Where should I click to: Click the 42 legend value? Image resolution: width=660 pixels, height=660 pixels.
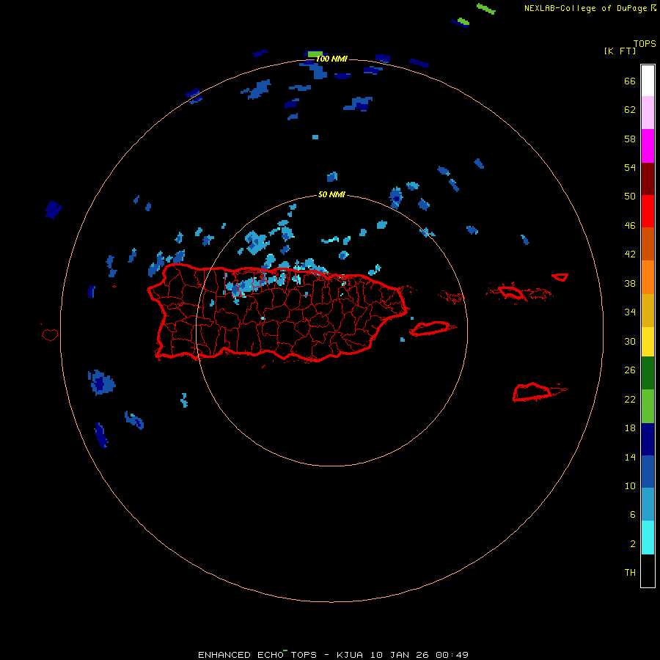click(630, 254)
